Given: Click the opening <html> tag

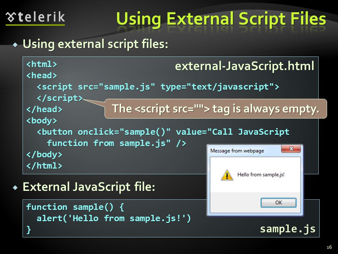Looking at the screenshot, I should click(x=42, y=64).
